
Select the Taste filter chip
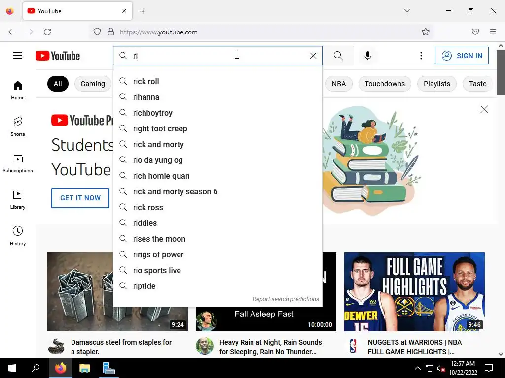(477, 84)
